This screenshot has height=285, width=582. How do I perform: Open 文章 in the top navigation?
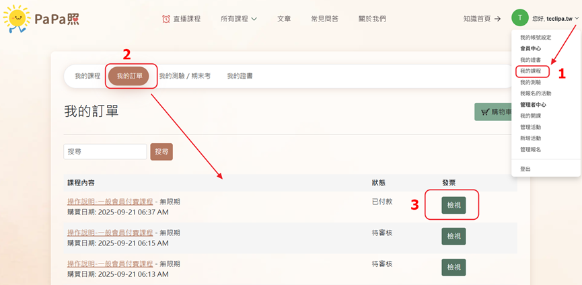(284, 19)
